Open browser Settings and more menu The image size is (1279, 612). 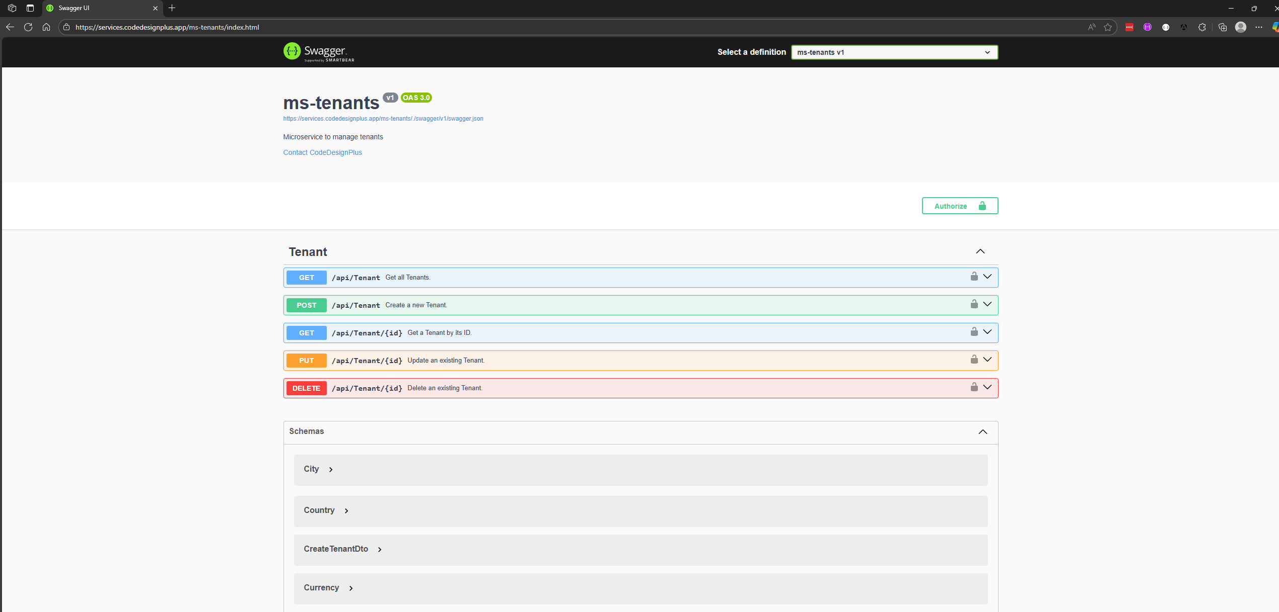(x=1259, y=27)
